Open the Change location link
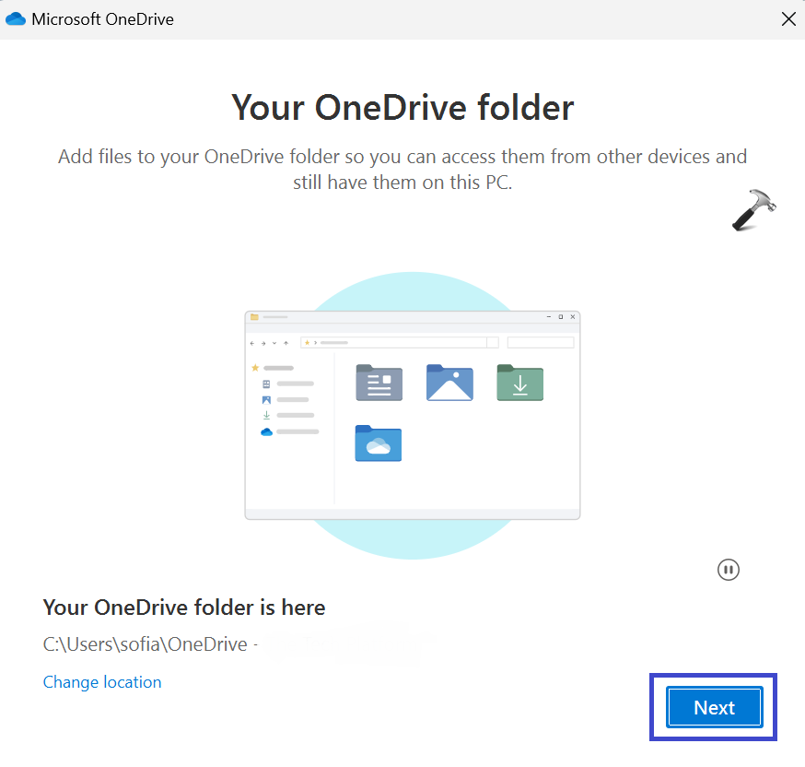Screen dimensions: 805x767 point(102,682)
